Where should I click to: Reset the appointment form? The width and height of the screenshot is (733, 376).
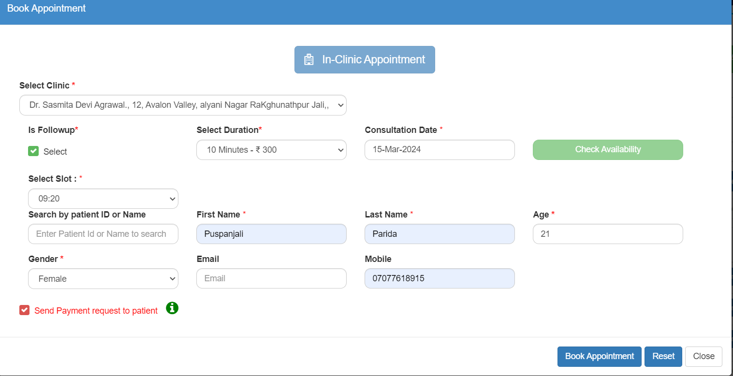click(x=663, y=356)
